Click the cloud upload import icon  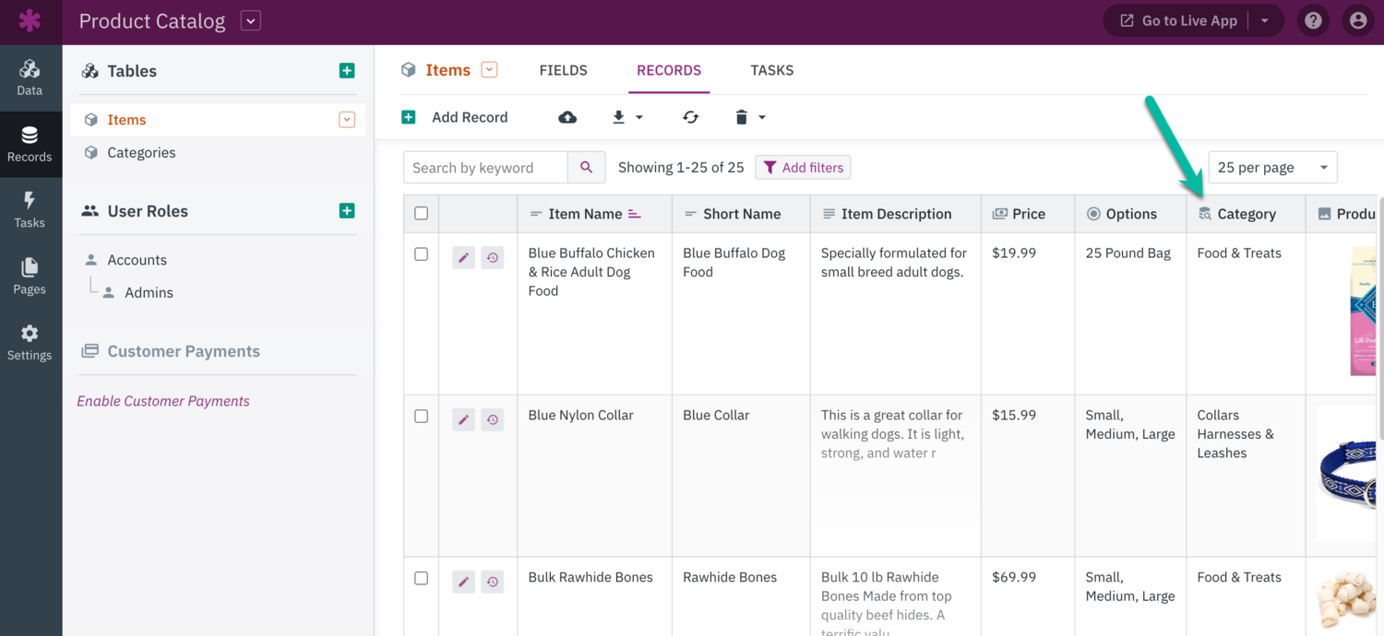567,117
